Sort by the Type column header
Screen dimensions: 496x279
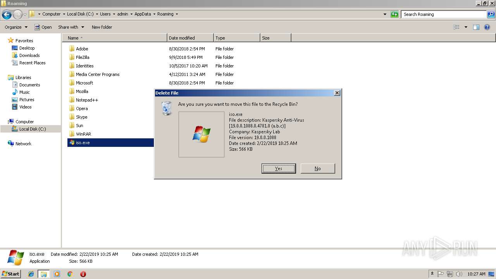pos(237,38)
